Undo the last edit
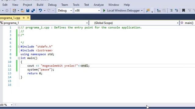 point(40,11)
